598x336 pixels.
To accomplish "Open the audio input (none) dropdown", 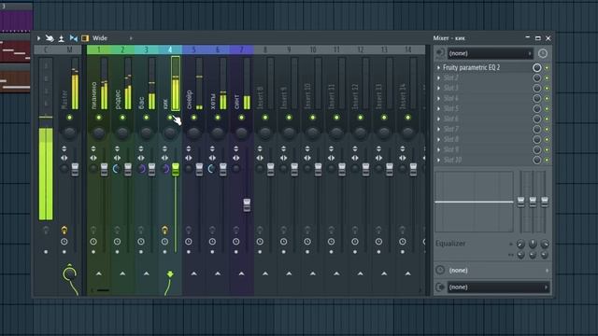I will coord(490,53).
